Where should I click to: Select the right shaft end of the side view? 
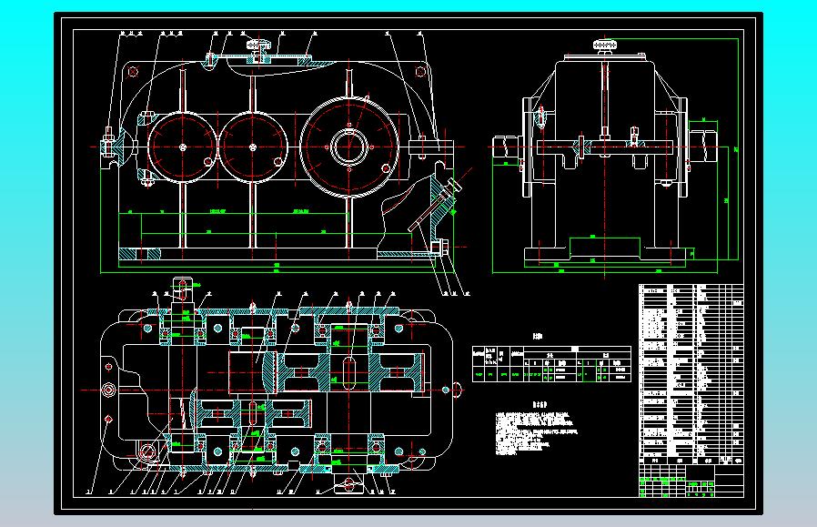(x=703, y=147)
